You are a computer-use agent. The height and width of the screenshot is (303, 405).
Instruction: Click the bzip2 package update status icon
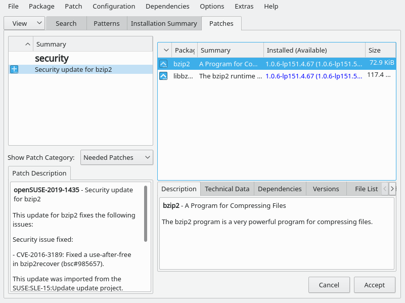[163, 64]
